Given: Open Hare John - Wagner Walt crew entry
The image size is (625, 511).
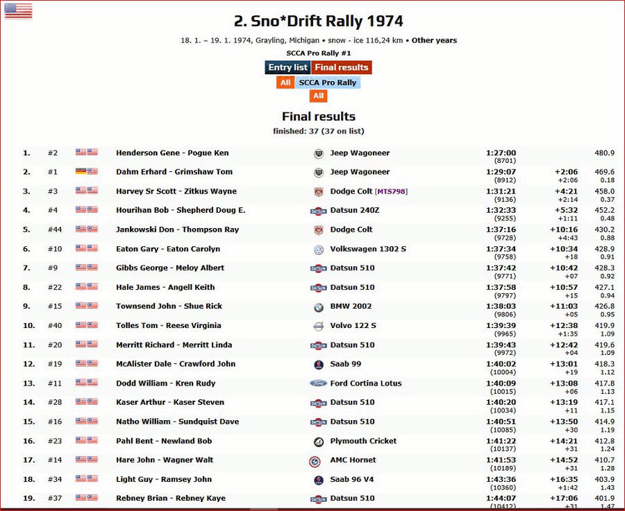Looking at the screenshot, I should (164, 460).
